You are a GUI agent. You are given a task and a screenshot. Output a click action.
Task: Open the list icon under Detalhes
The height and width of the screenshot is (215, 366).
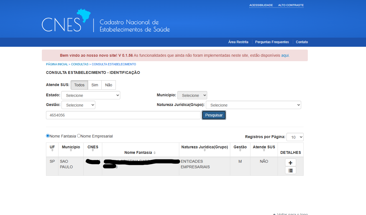click(x=290, y=170)
